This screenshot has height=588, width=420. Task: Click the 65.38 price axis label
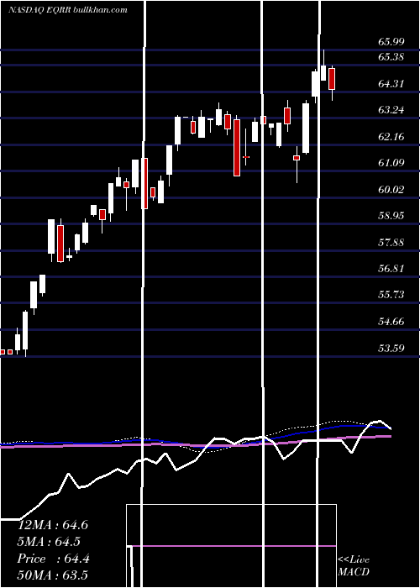pyautogui.click(x=391, y=57)
